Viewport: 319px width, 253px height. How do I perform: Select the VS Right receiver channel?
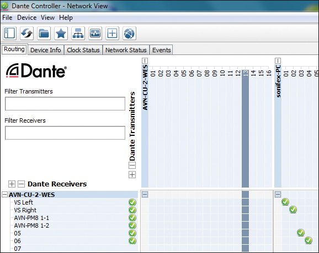[x=25, y=210]
